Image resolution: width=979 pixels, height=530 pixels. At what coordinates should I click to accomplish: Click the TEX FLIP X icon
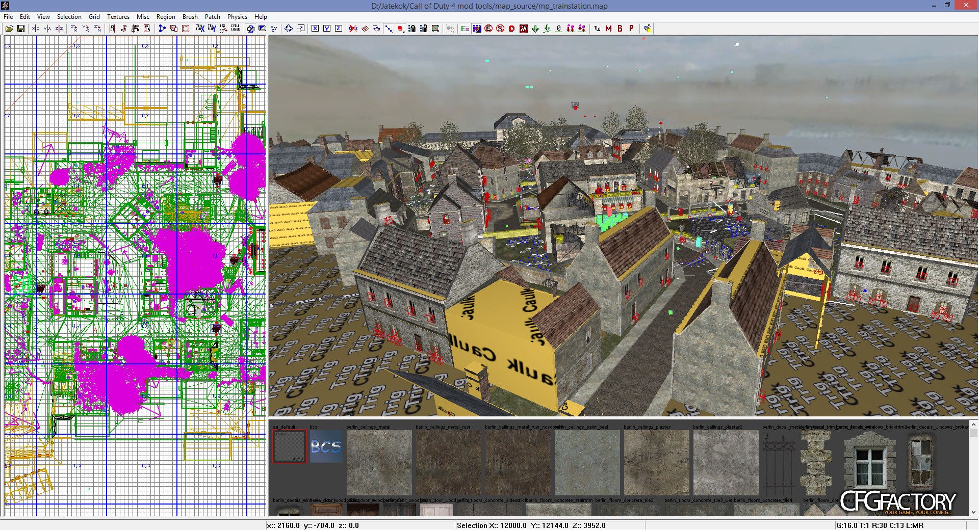[x=200, y=29]
